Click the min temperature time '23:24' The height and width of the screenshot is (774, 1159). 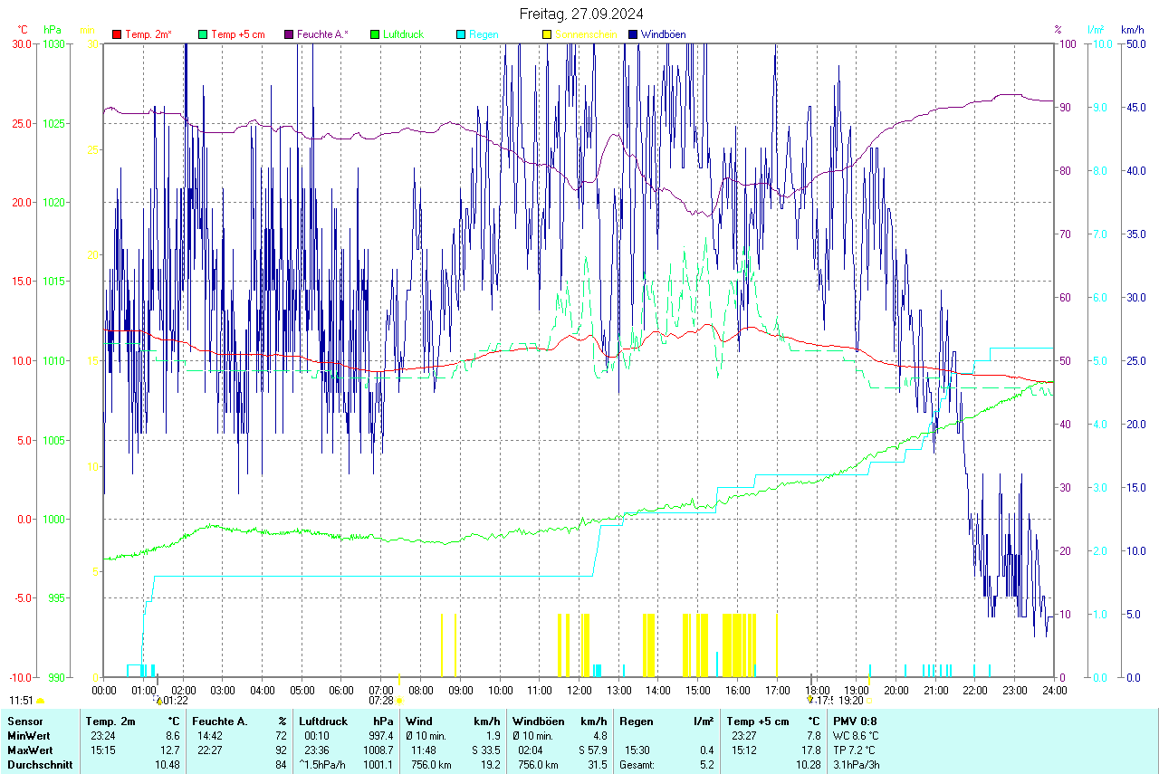(103, 736)
